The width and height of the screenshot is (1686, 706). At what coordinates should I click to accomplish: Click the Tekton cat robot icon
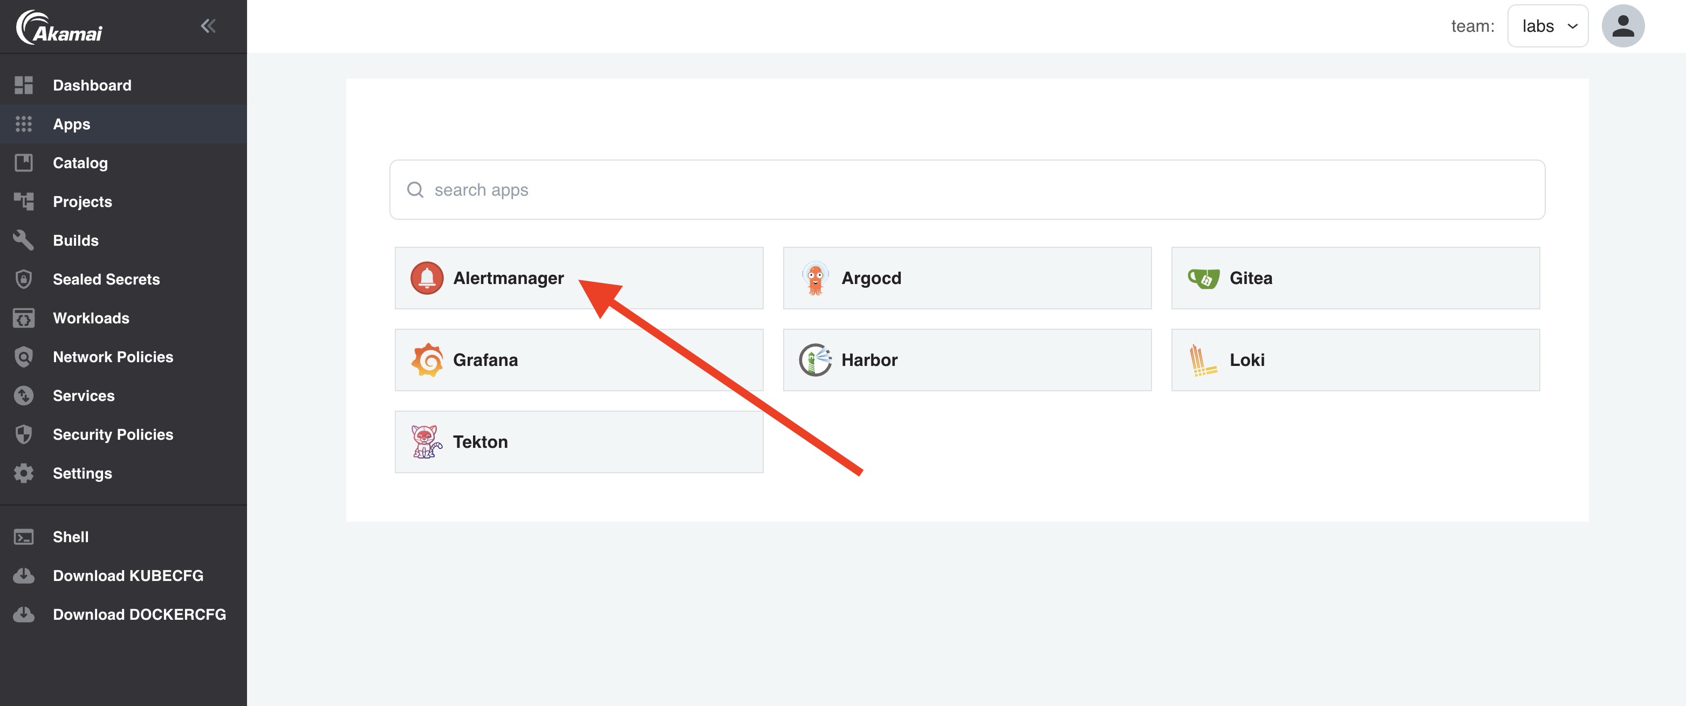tap(426, 441)
